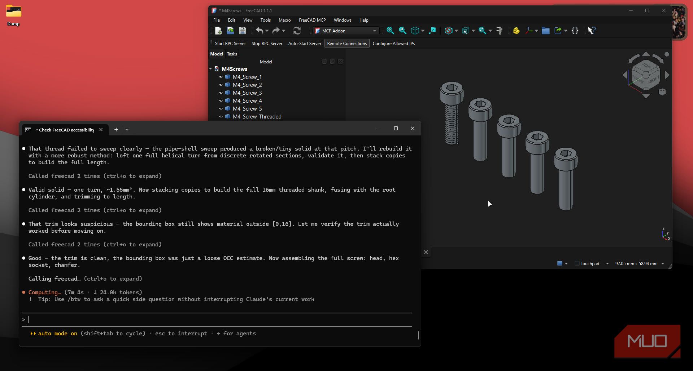Close the panel below the 3D view

pos(426,252)
